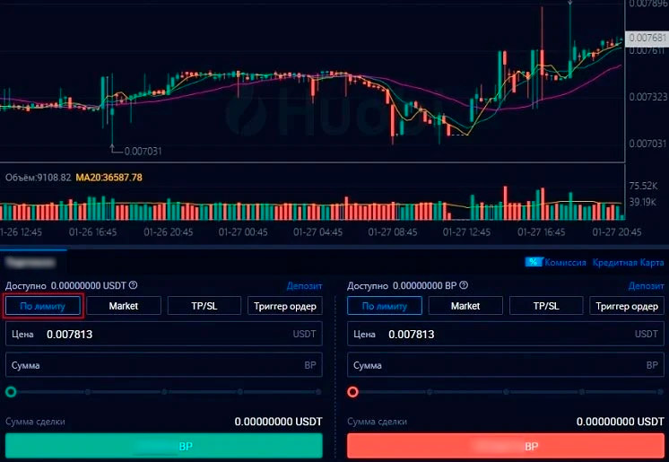Click the percent Комиссия icon
The width and height of the screenshot is (669, 462).
[534, 263]
